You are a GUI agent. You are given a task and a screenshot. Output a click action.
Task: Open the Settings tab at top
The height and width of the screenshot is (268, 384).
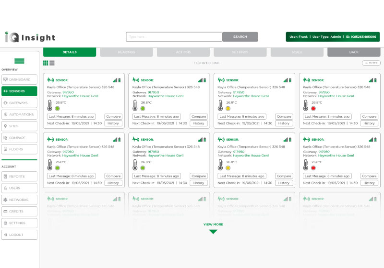(240, 52)
